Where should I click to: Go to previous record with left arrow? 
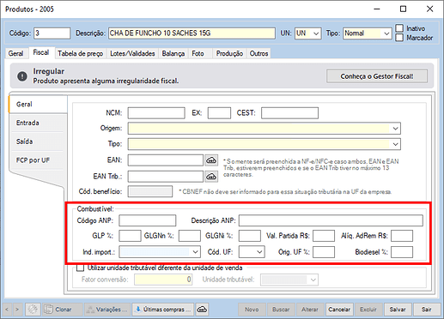point(7,310)
